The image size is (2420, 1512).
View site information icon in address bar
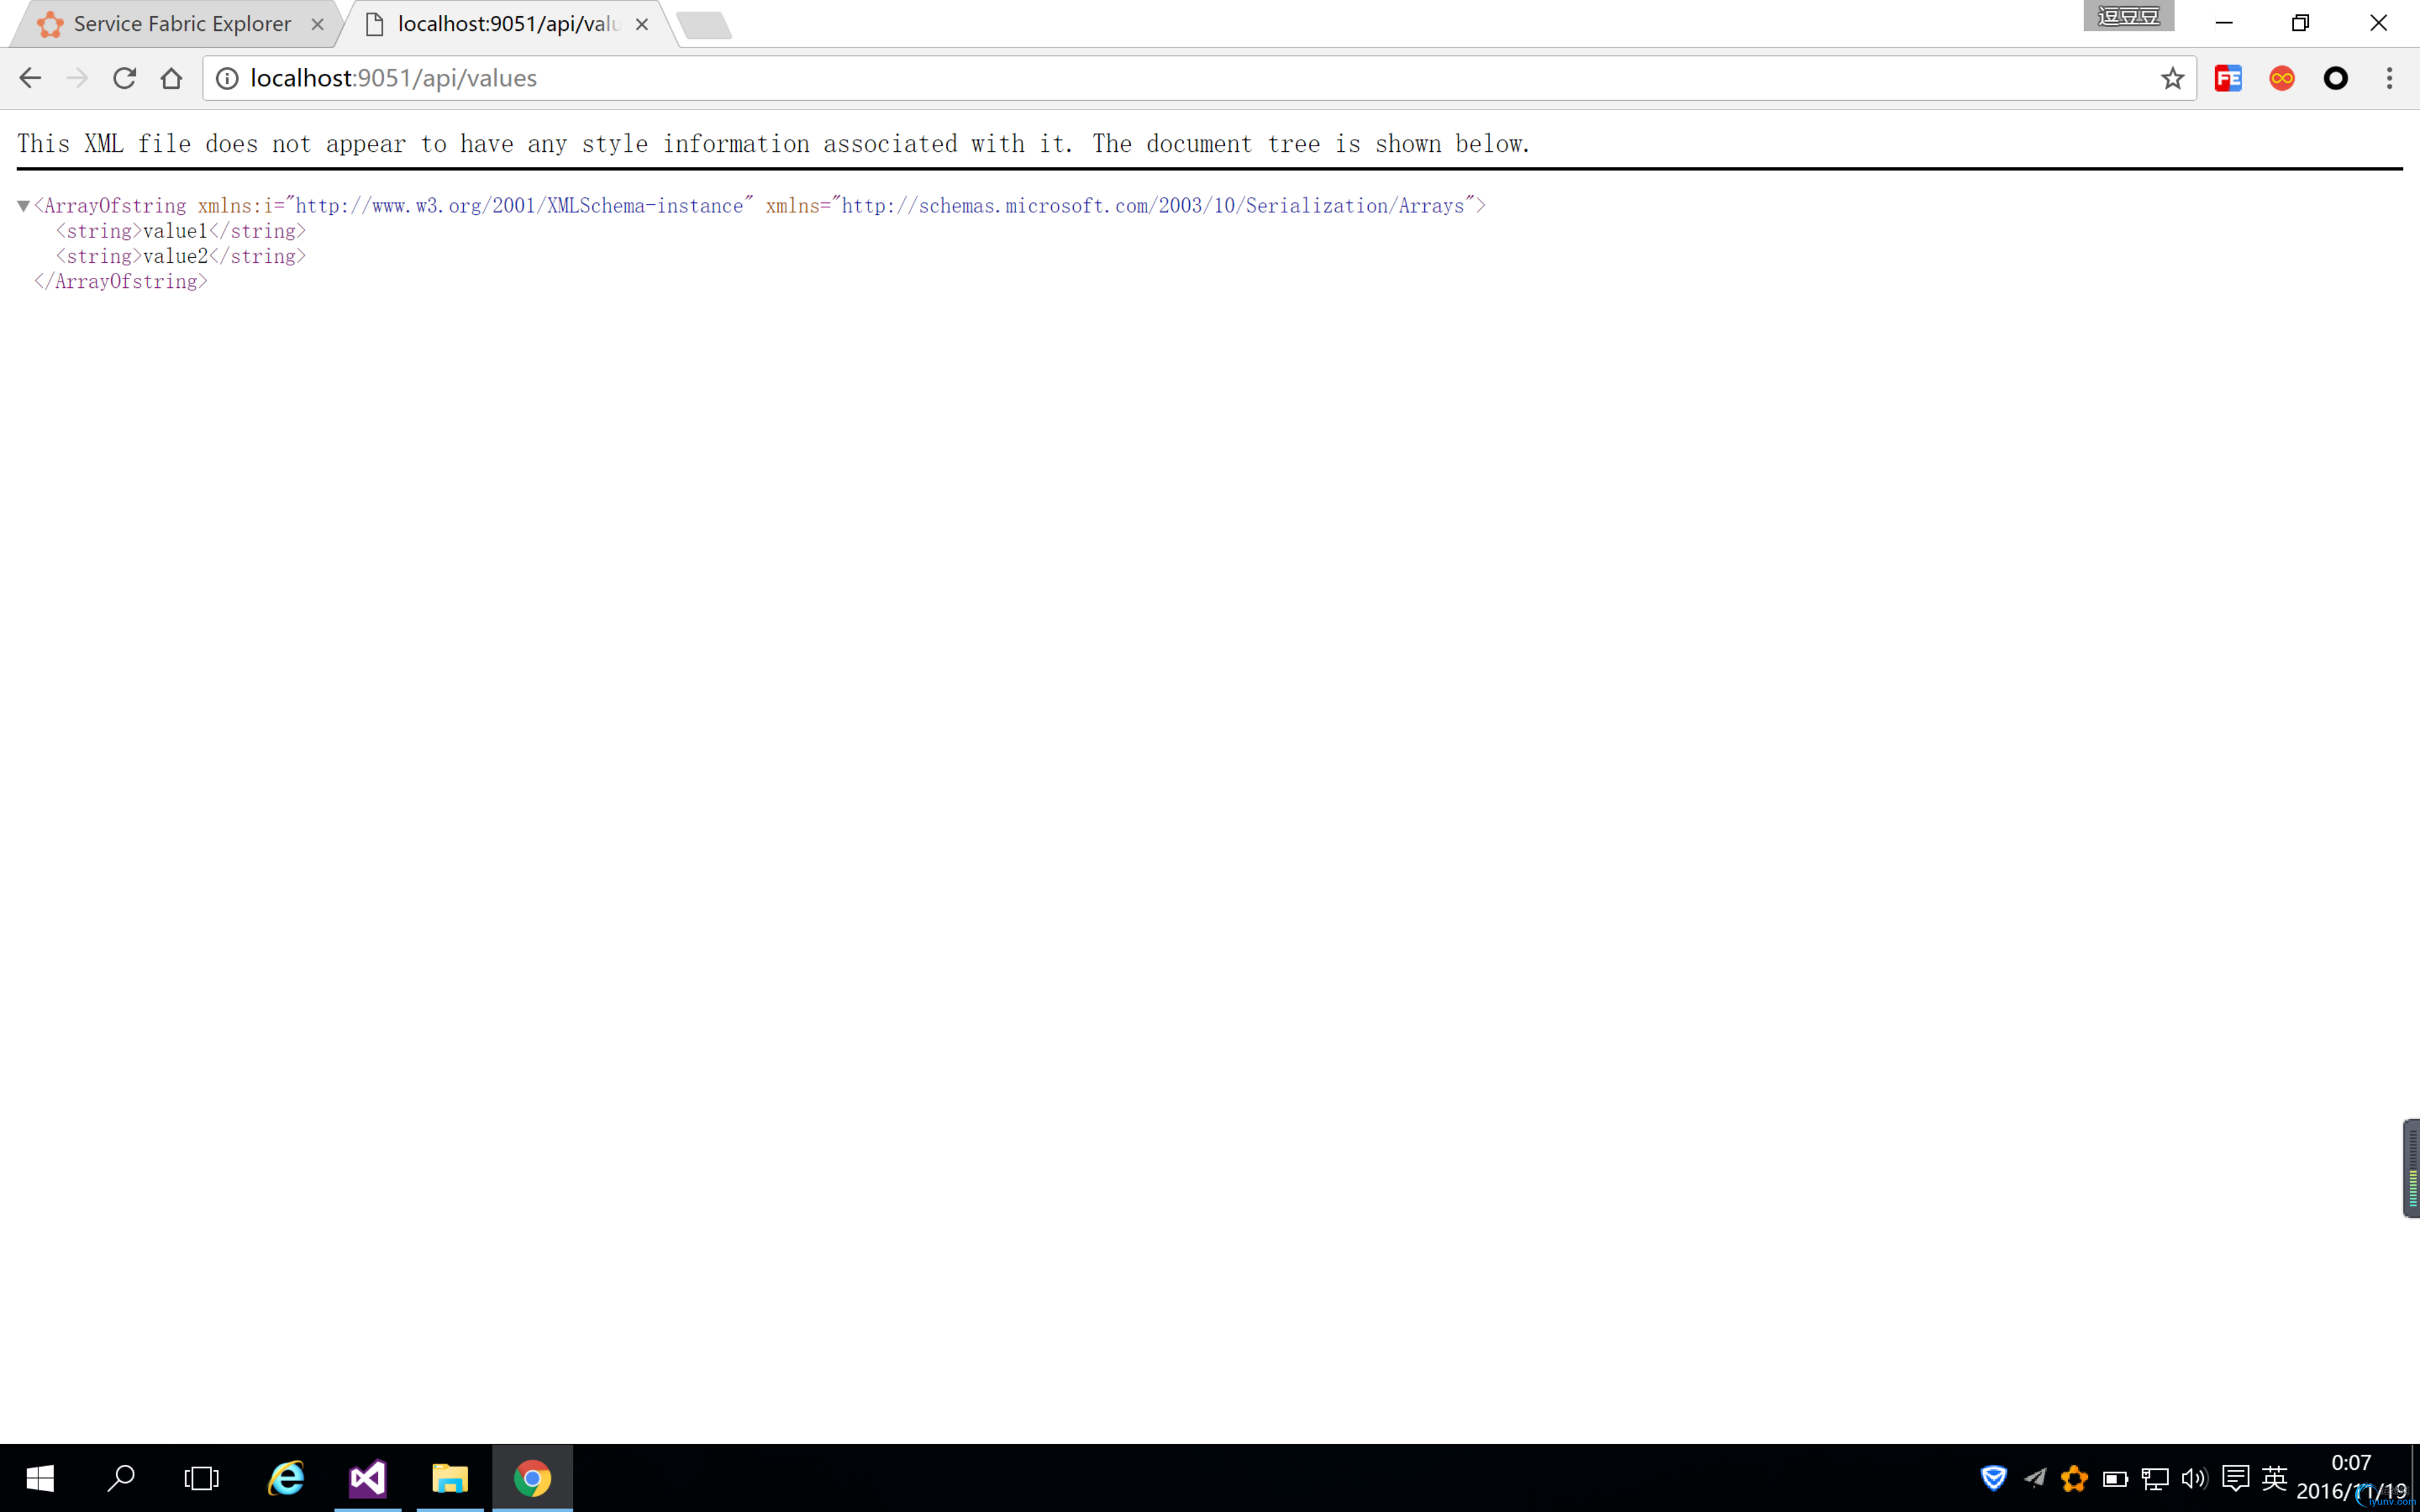tap(227, 78)
